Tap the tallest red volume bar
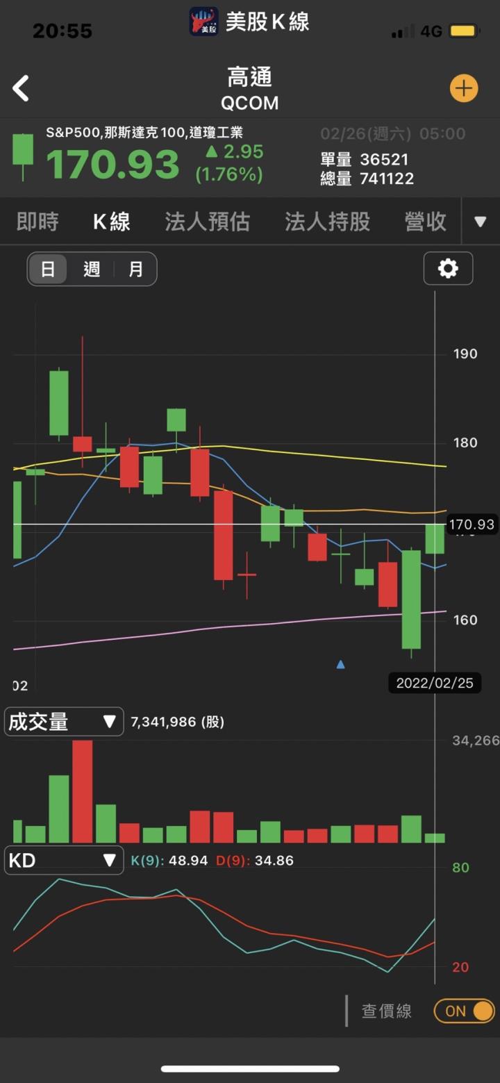500x1083 pixels. tap(82, 792)
